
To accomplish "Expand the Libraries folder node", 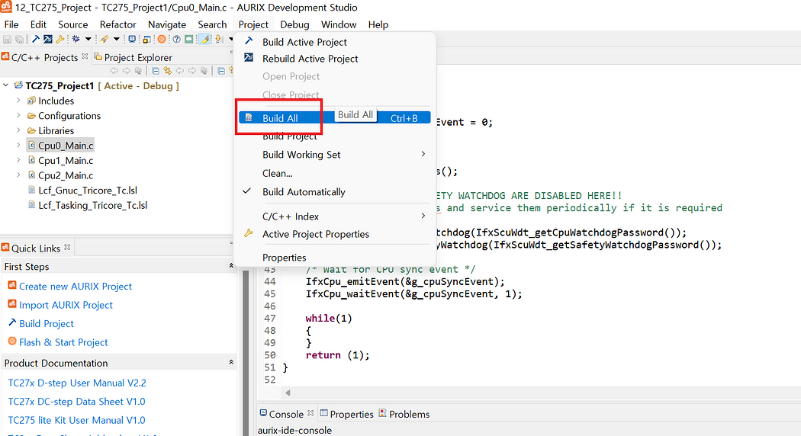I will (18, 130).
